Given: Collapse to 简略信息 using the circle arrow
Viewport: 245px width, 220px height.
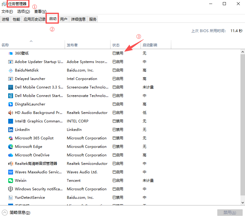Looking at the screenshot, I should (x=5, y=212).
